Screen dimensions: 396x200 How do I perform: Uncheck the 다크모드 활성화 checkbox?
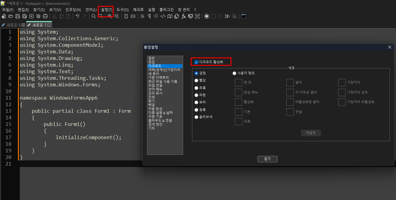tap(197, 62)
